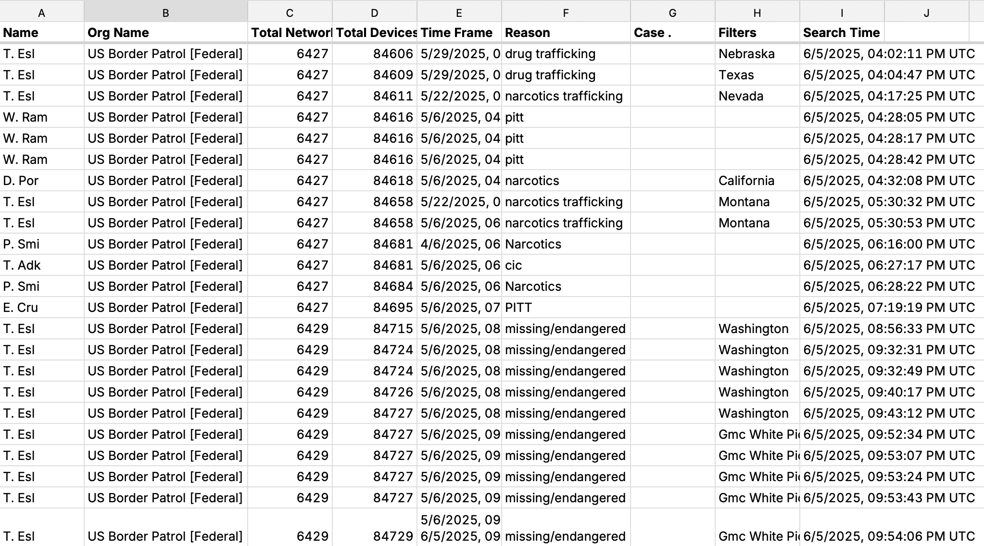
Task: Select column G header
Action: (672, 13)
